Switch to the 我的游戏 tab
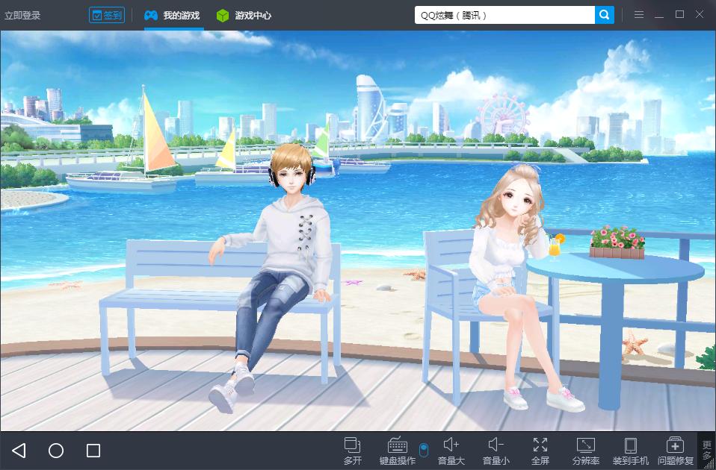This screenshot has width=716, height=470. (x=172, y=16)
